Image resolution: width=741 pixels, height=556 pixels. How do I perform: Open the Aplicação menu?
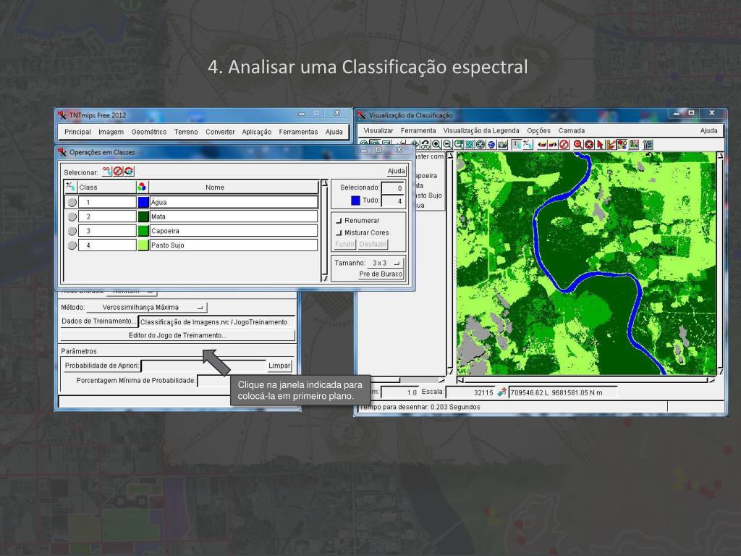click(x=257, y=132)
